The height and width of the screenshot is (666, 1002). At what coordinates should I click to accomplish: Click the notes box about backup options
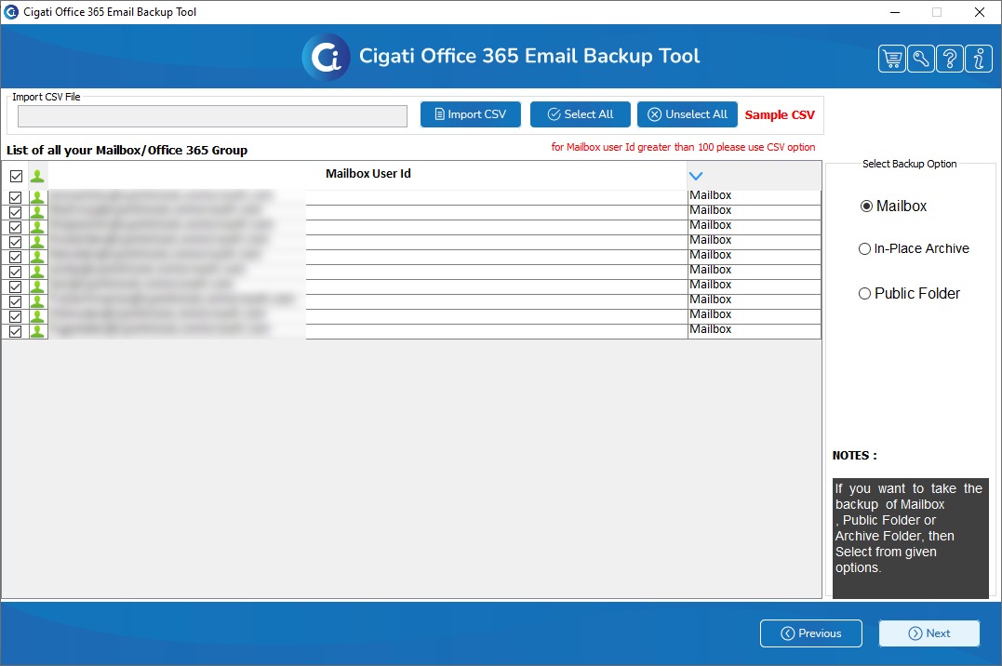(x=911, y=539)
